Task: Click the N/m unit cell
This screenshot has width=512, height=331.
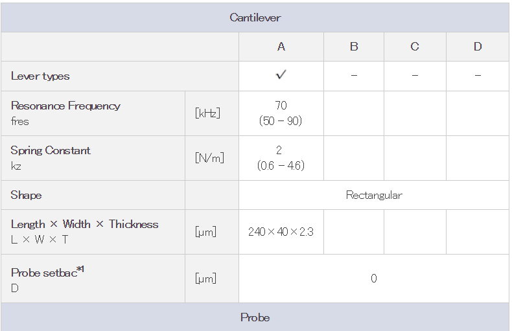Action: 209,158
